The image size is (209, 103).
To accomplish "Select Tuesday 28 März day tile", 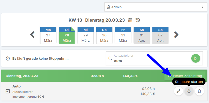I will (67, 35).
